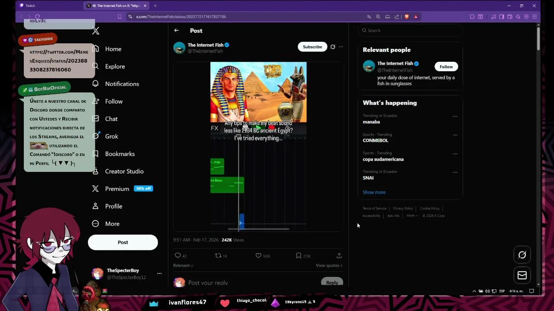The width and height of the screenshot is (554, 311).
Task: Open Premium 50% off in the sidebar
Action: 122,189
